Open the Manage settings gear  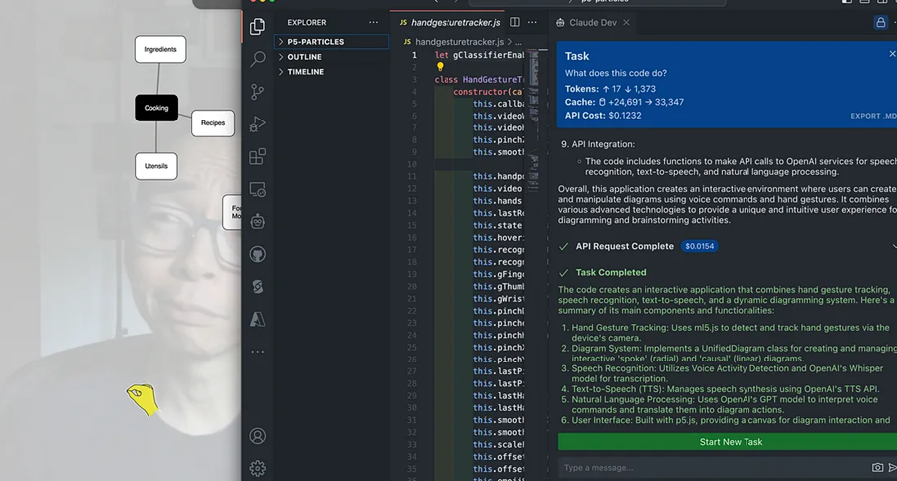(257, 468)
